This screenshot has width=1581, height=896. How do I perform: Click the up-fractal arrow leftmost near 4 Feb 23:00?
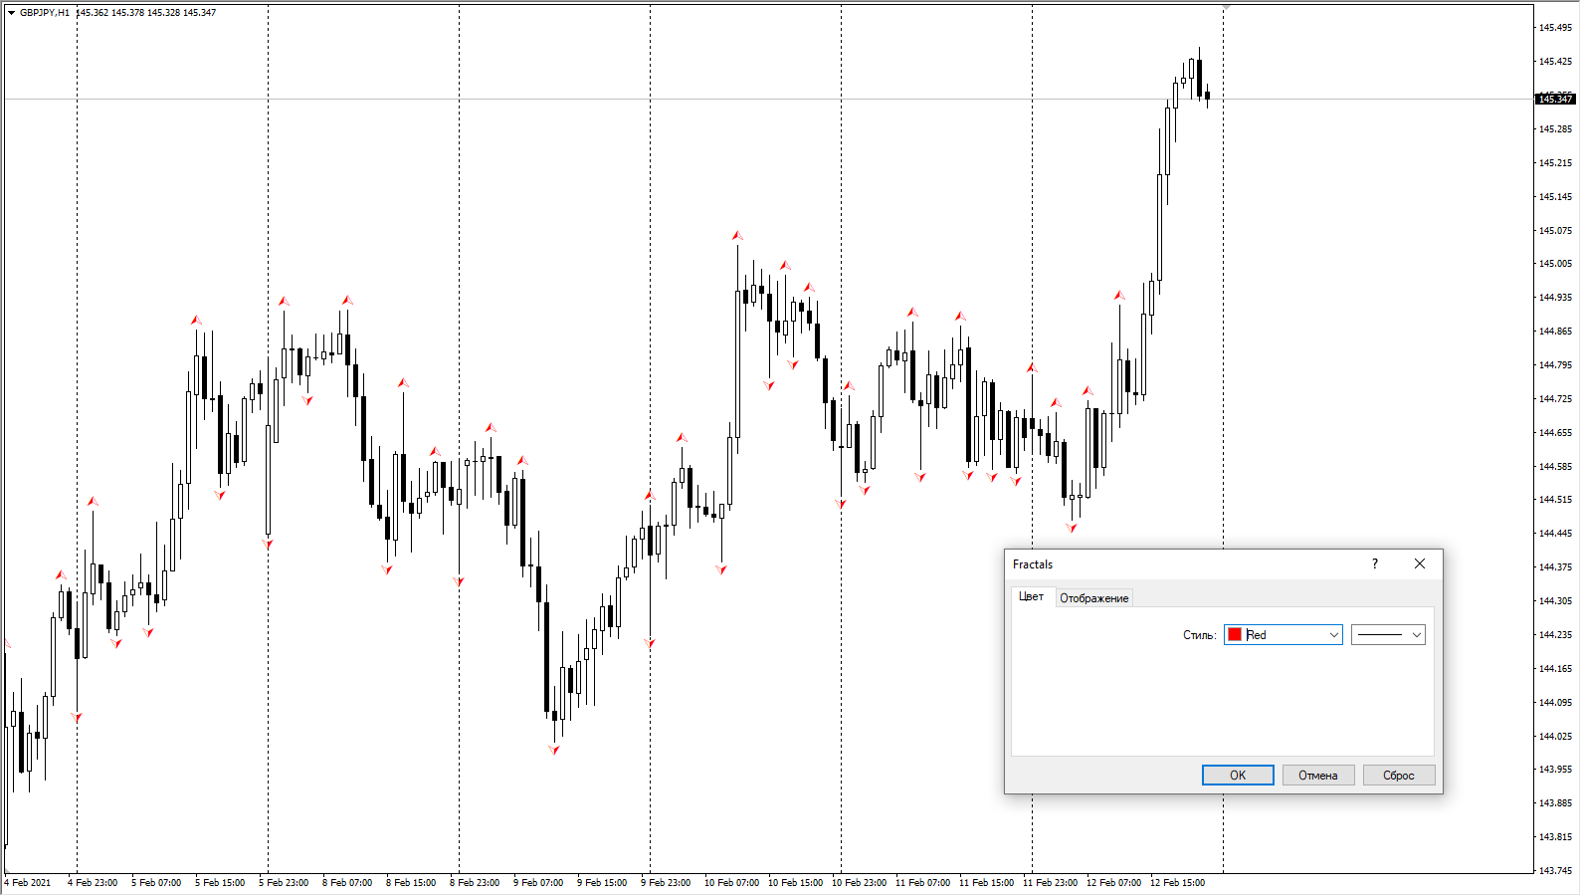click(61, 575)
